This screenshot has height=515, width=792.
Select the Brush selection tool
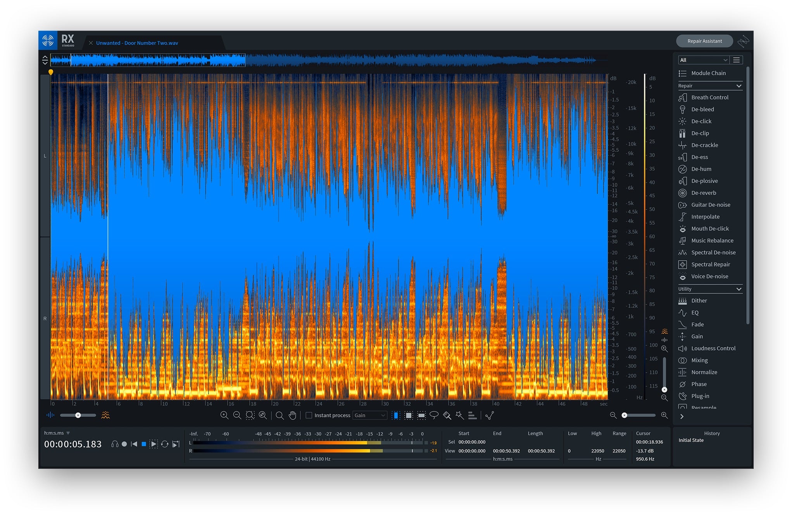click(x=447, y=415)
